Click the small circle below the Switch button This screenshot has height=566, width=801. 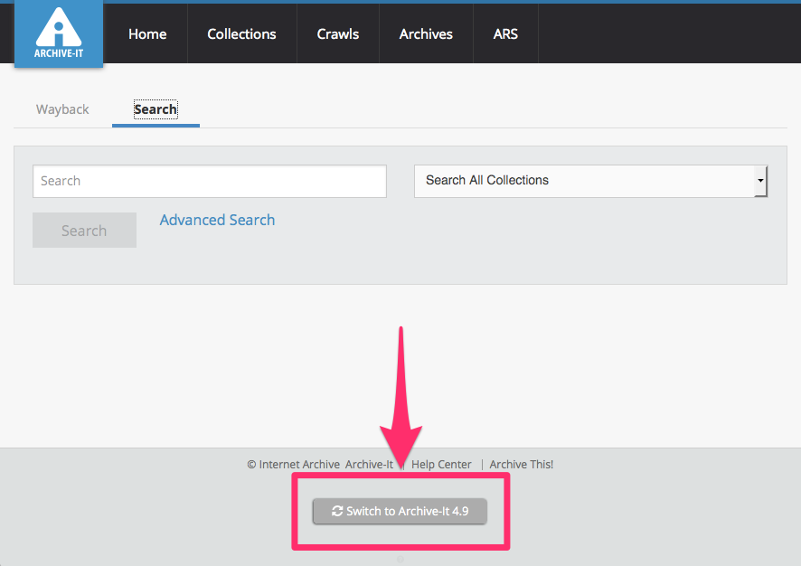click(x=400, y=559)
